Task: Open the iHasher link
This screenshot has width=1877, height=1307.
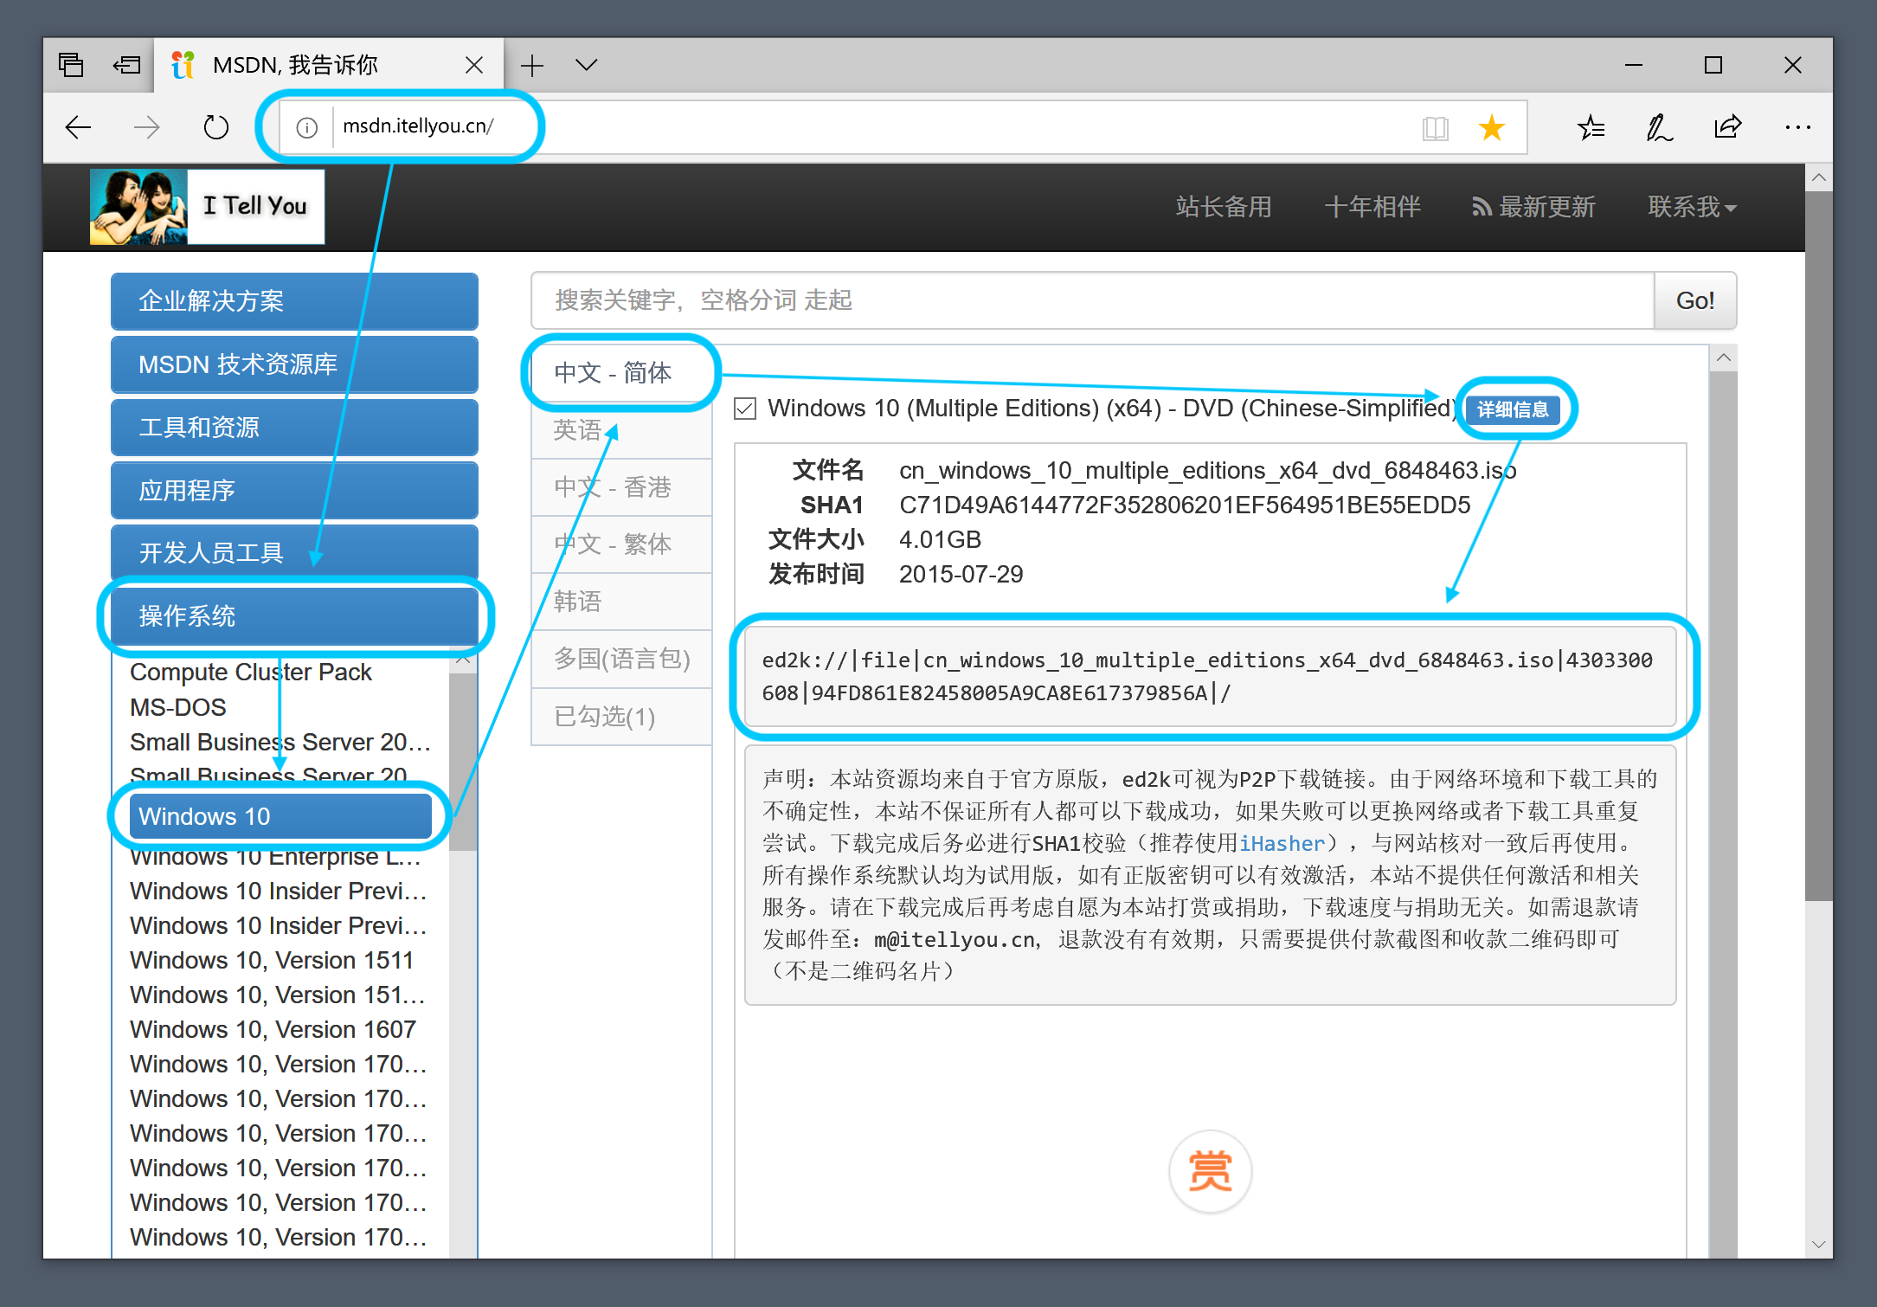Action: [x=1282, y=843]
